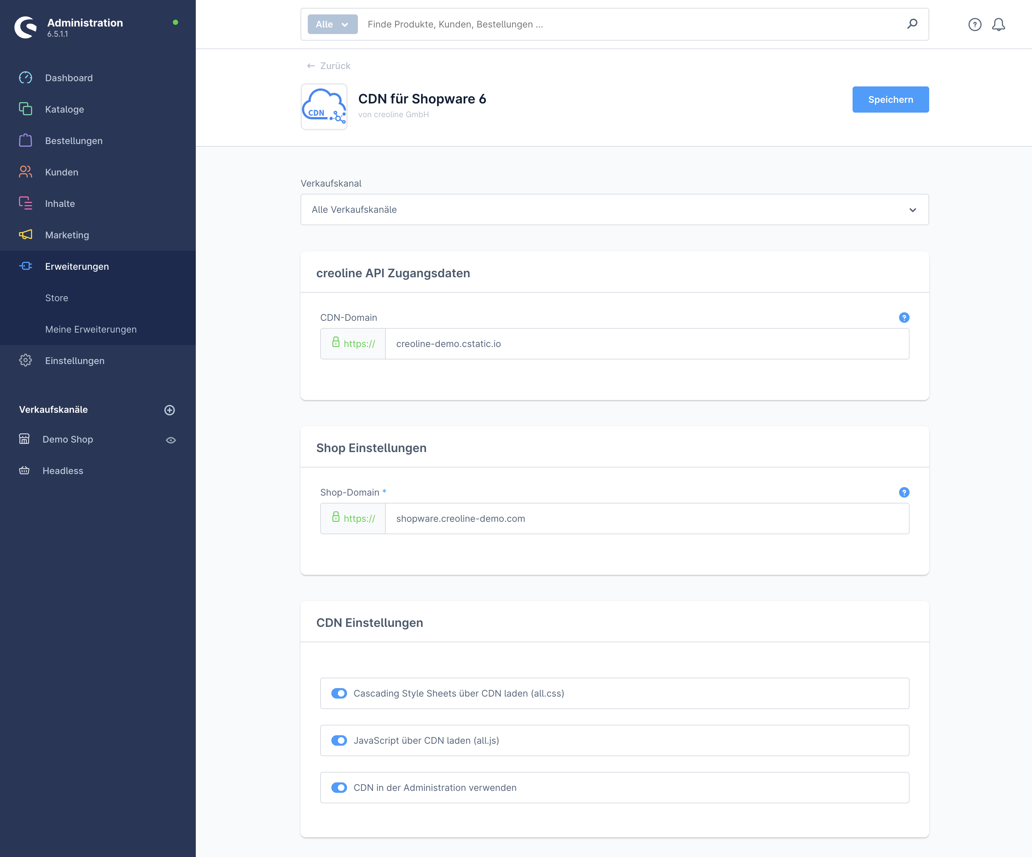
Task: Open the Demo Shop sales channel
Action: (68, 439)
